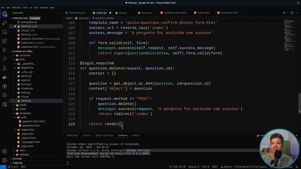Open the Testing flask view
This screenshot has height=169, width=301.
pos(4,68)
